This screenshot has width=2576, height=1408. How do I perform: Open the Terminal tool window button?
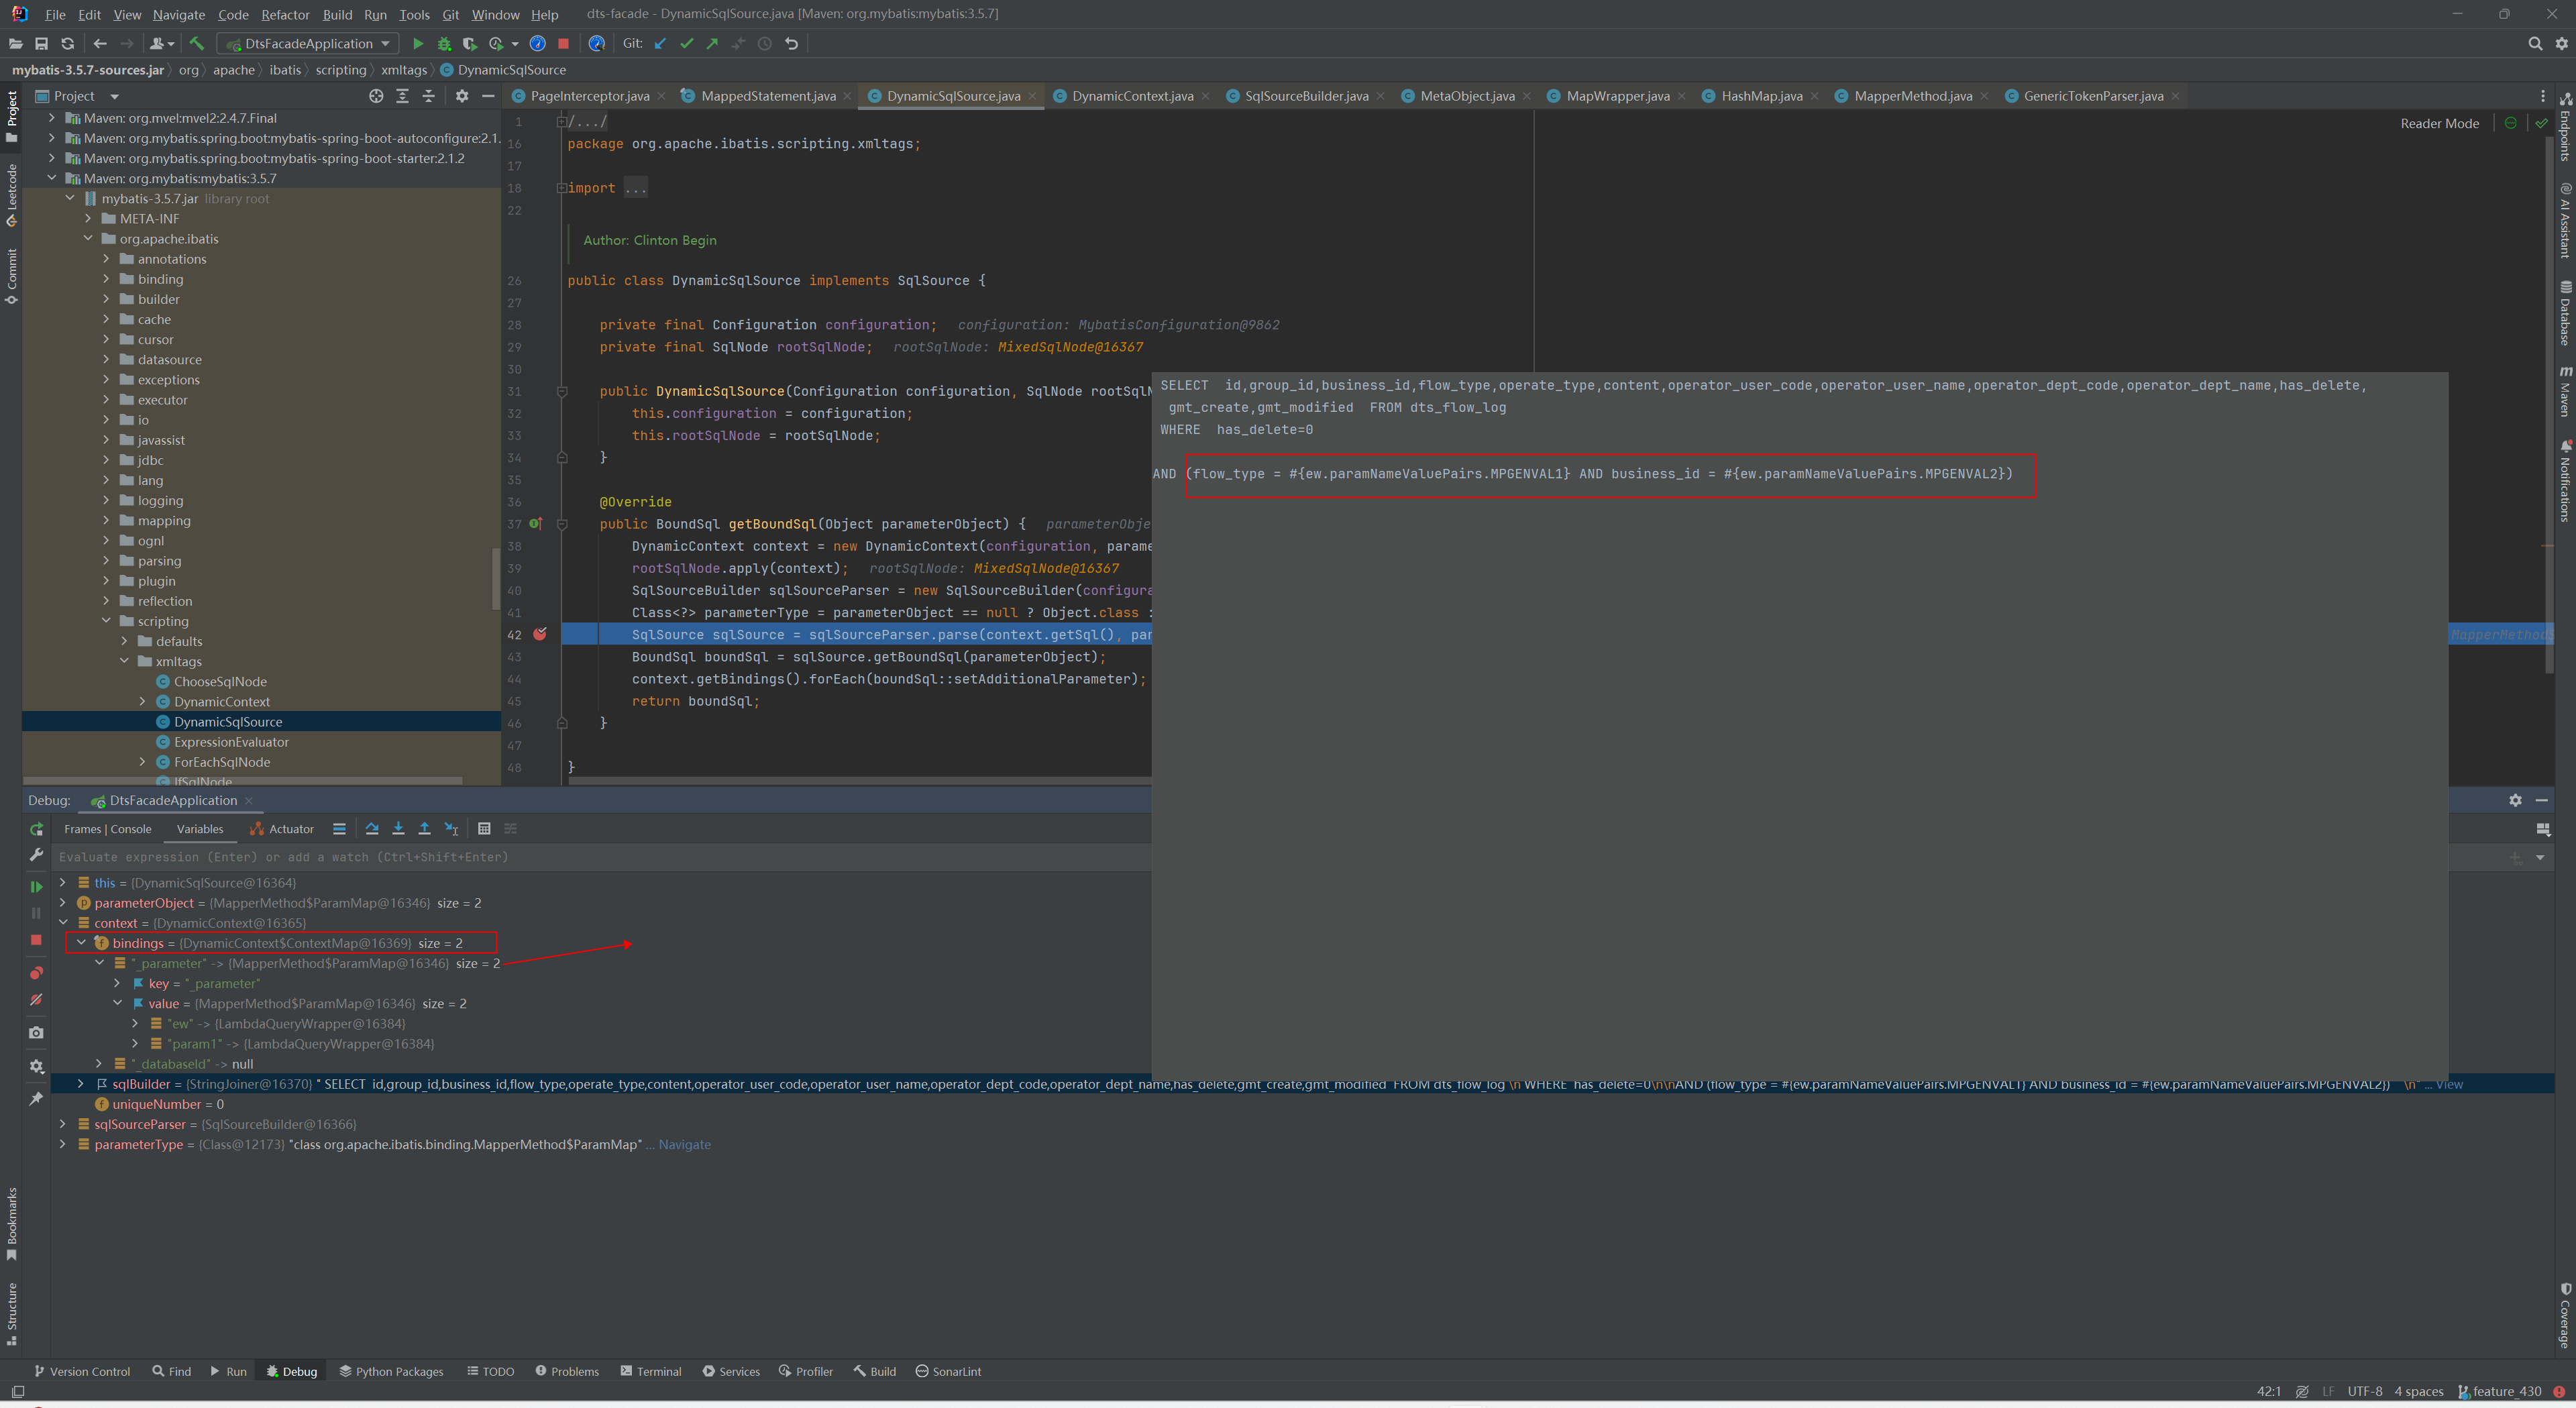(651, 1372)
